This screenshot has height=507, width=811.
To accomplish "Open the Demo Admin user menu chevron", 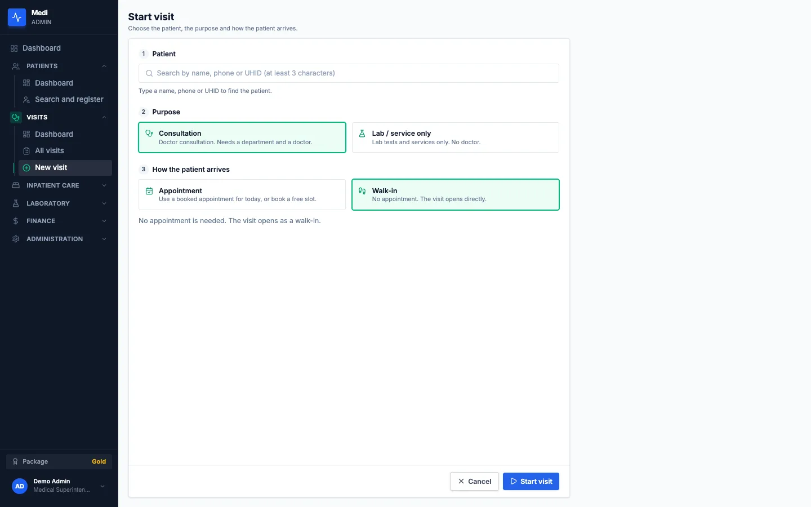I will point(103,486).
